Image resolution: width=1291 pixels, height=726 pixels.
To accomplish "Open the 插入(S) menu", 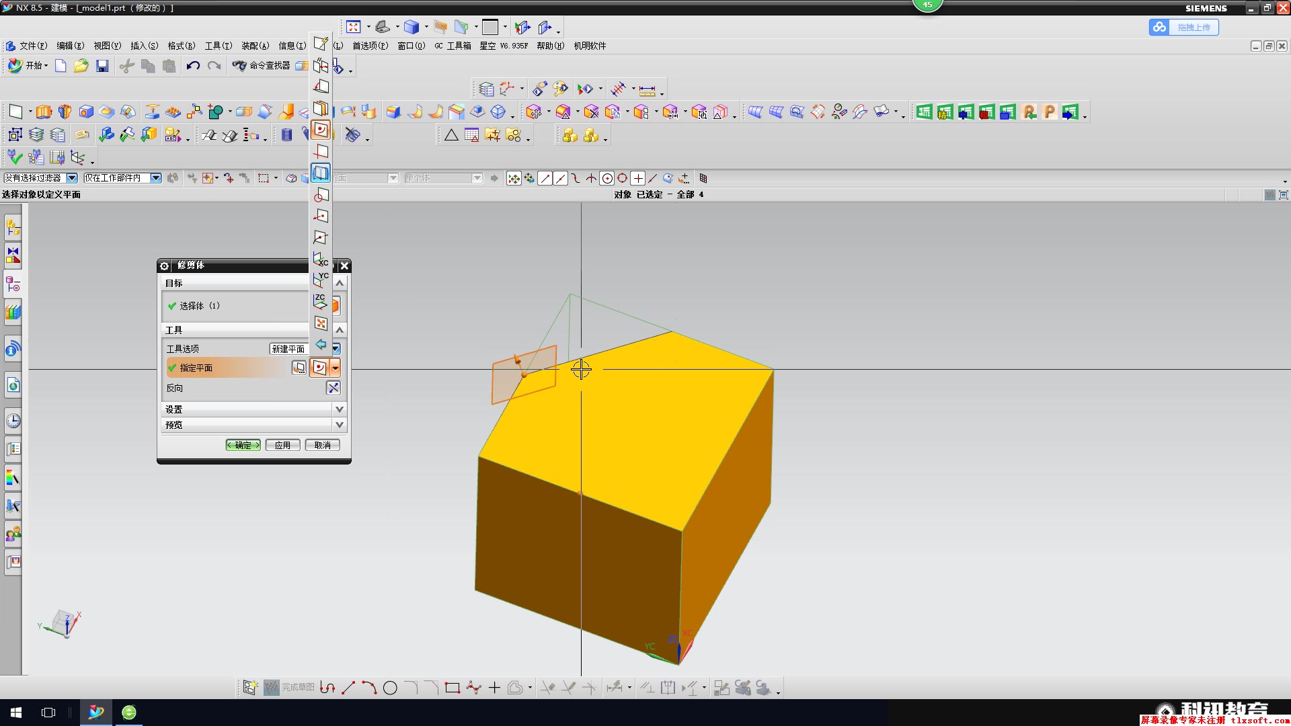I will pyautogui.click(x=144, y=46).
